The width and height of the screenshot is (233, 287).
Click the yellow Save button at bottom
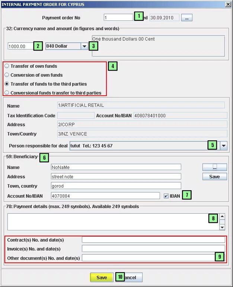[102, 277]
